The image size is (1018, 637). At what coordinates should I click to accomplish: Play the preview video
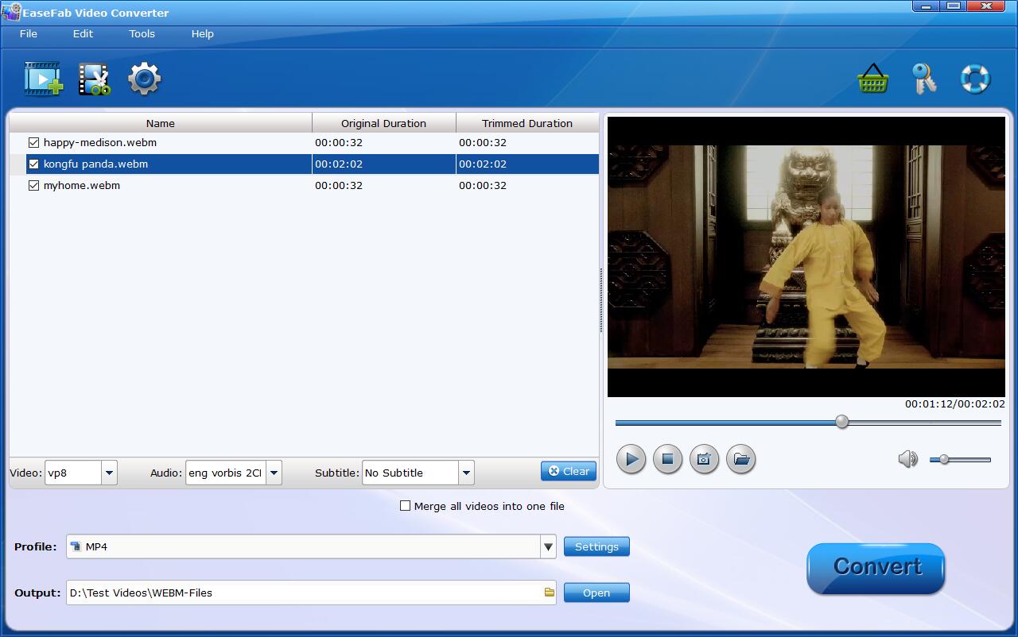(631, 459)
